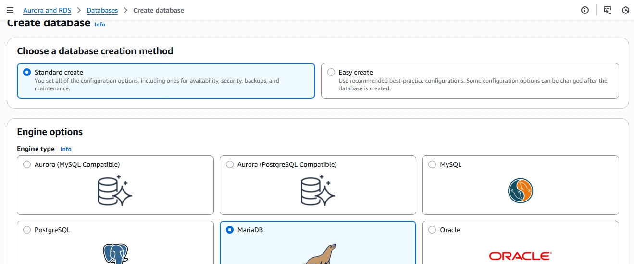The width and height of the screenshot is (634, 264).
Task: Click the MariaDB seal logo
Action: (319, 254)
